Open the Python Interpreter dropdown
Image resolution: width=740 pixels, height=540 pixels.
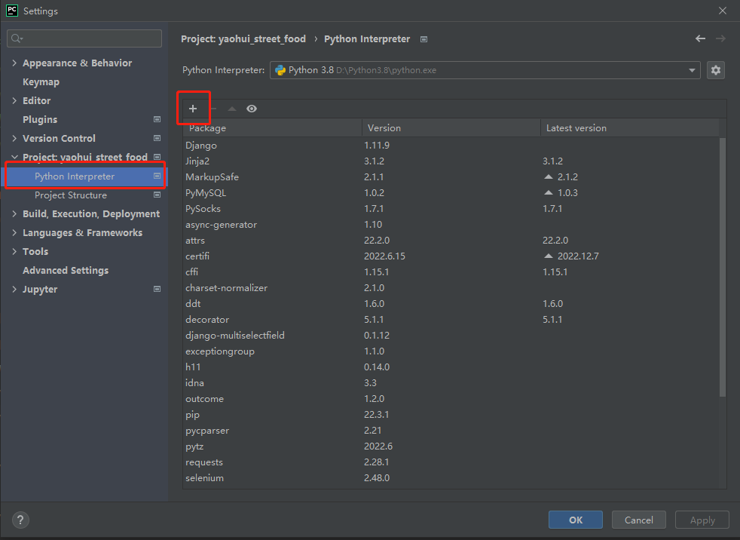click(485, 70)
